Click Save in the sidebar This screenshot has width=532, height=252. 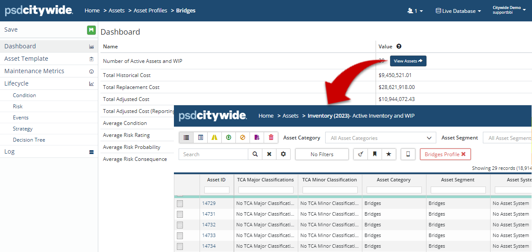click(x=11, y=30)
